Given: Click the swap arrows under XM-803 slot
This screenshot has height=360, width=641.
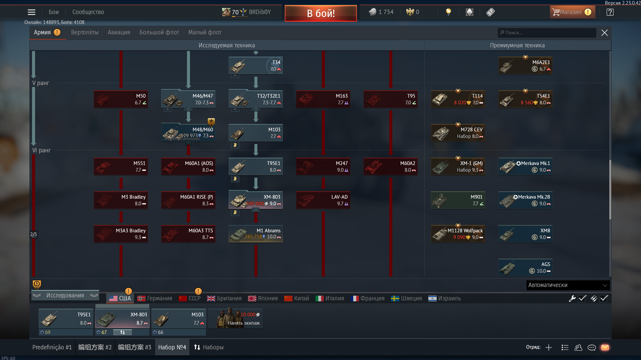Looking at the screenshot, I should 123,332.
